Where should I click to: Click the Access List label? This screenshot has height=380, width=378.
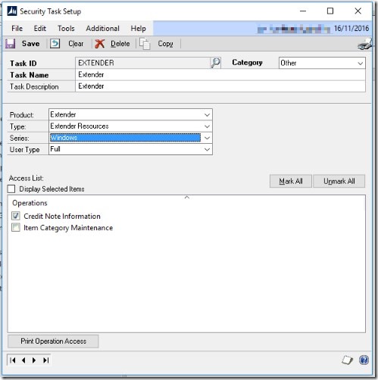click(x=27, y=178)
